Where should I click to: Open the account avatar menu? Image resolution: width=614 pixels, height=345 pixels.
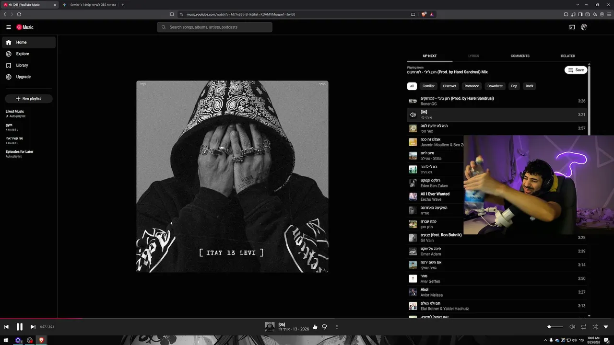tap(584, 27)
